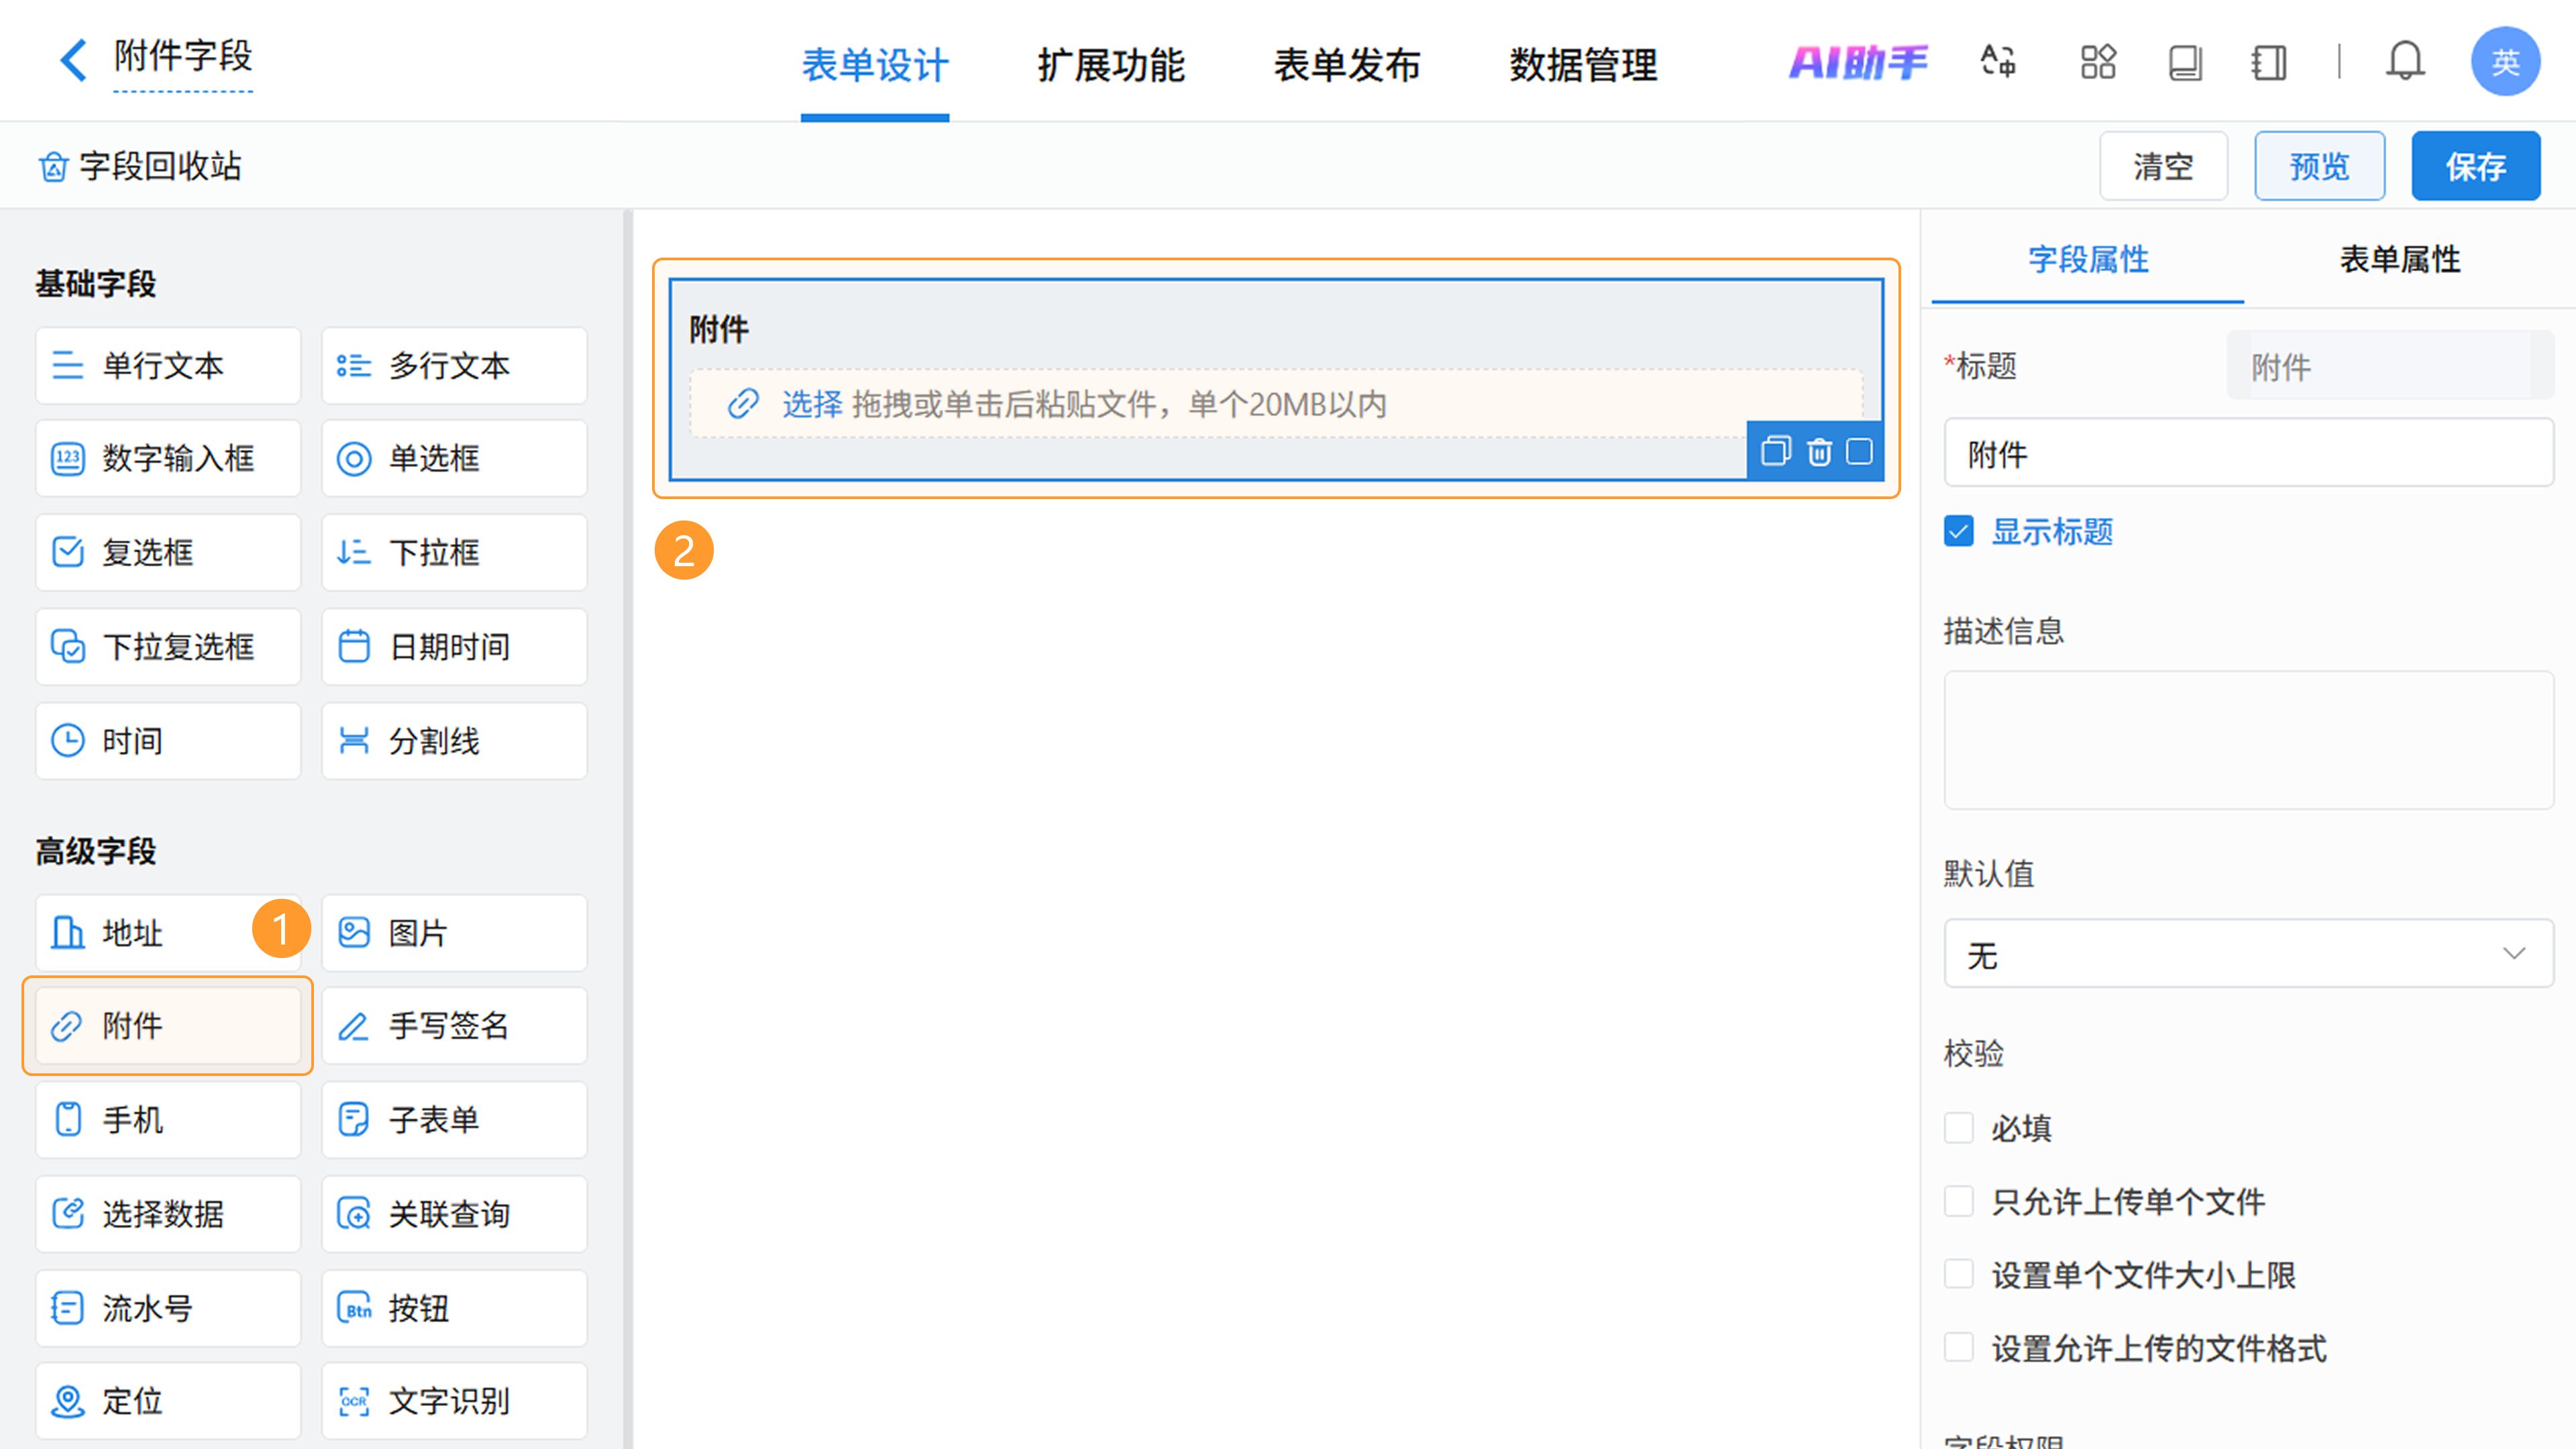Image resolution: width=2576 pixels, height=1449 pixels.
Task: Enable allowed upload file format setting
Action: (1958, 1347)
